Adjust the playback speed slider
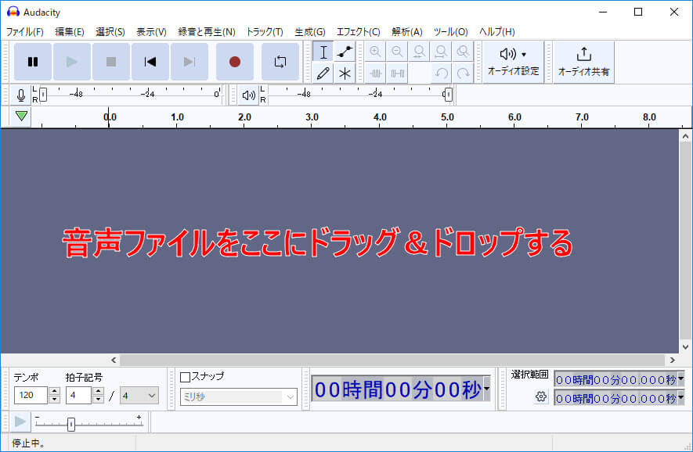The width and height of the screenshot is (693, 452). [x=70, y=423]
